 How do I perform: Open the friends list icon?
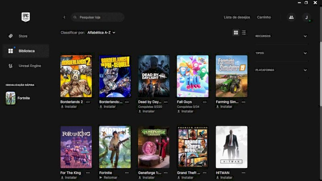click(291, 17)
